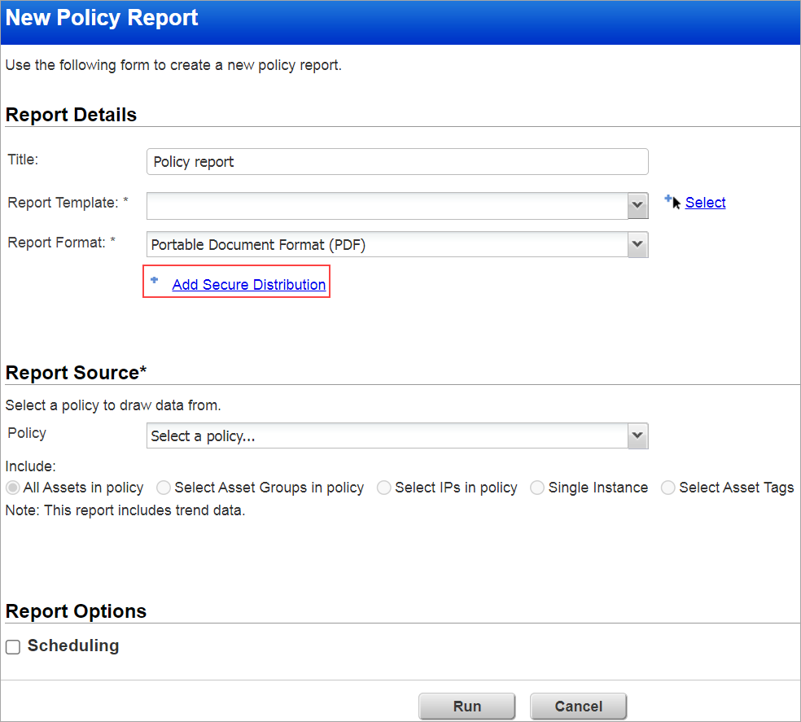Choose the Single Instance option

(537, 488)
